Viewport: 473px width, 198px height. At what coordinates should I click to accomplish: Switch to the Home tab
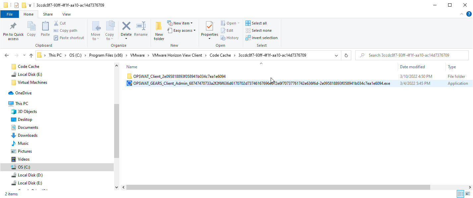point(29,14)
